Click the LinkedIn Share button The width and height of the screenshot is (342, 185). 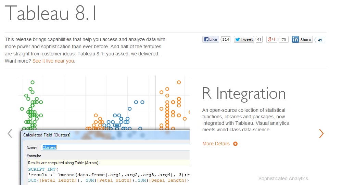(302, 40)
